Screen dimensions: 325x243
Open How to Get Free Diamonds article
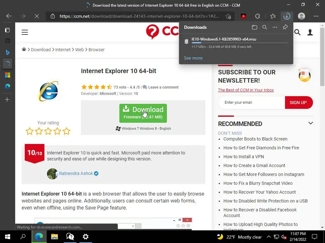pyautogui.click(x=261, y=148)
